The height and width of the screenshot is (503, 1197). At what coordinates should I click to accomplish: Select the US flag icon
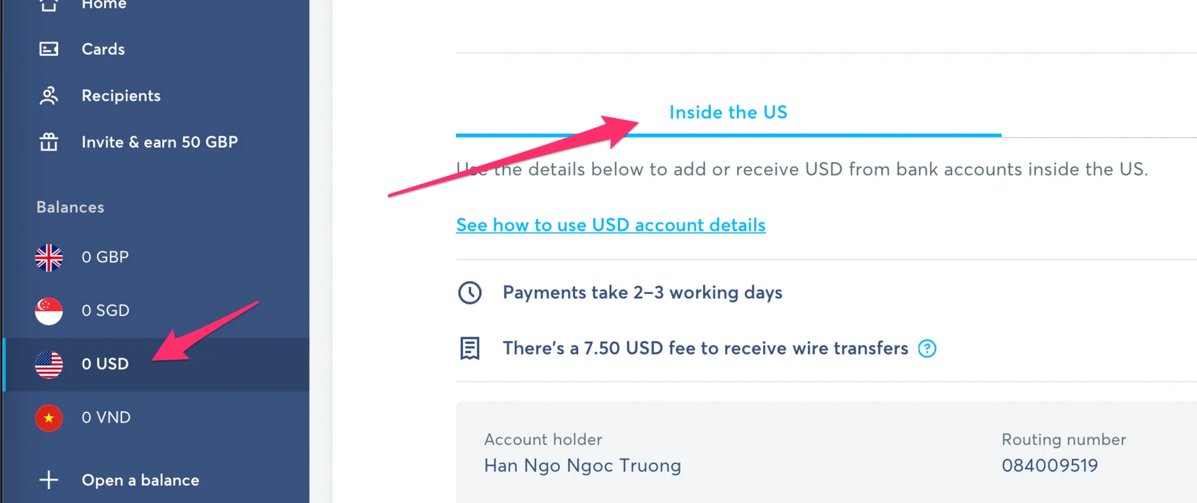(x=48, y=365)
